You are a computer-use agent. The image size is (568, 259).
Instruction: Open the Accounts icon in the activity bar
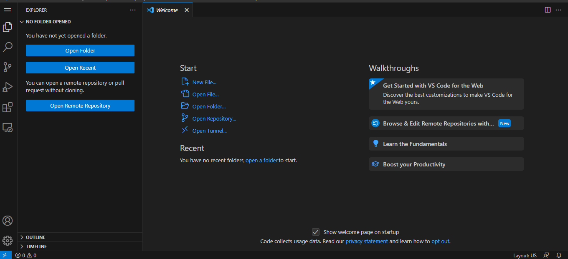(x=8, y=221)
